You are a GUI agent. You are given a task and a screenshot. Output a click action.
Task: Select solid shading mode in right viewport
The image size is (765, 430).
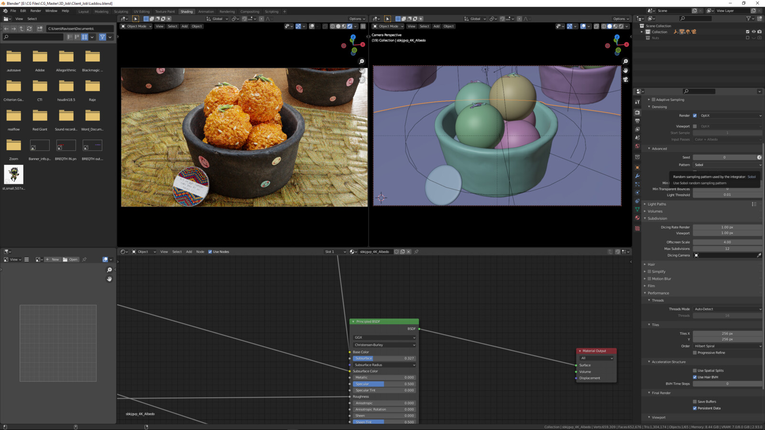[610, 26]
